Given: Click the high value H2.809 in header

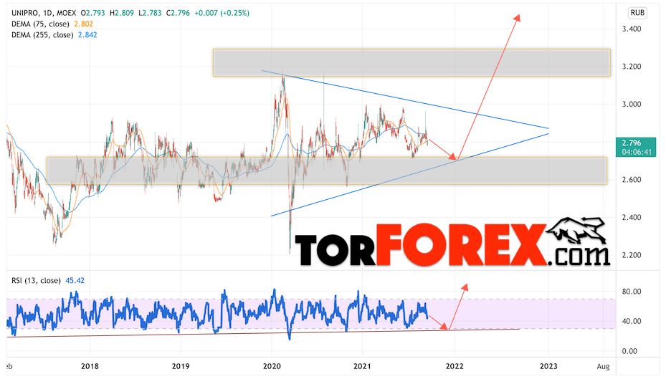Looking at the screenshot, I should [122, 13].
